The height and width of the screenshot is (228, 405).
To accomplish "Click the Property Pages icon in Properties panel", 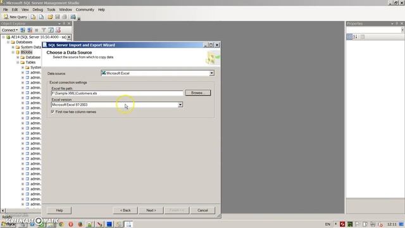I will click(363, 37).
